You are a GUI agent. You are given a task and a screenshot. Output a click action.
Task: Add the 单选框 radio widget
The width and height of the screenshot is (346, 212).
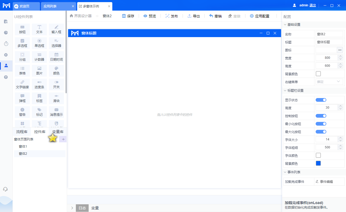point(39,43)
